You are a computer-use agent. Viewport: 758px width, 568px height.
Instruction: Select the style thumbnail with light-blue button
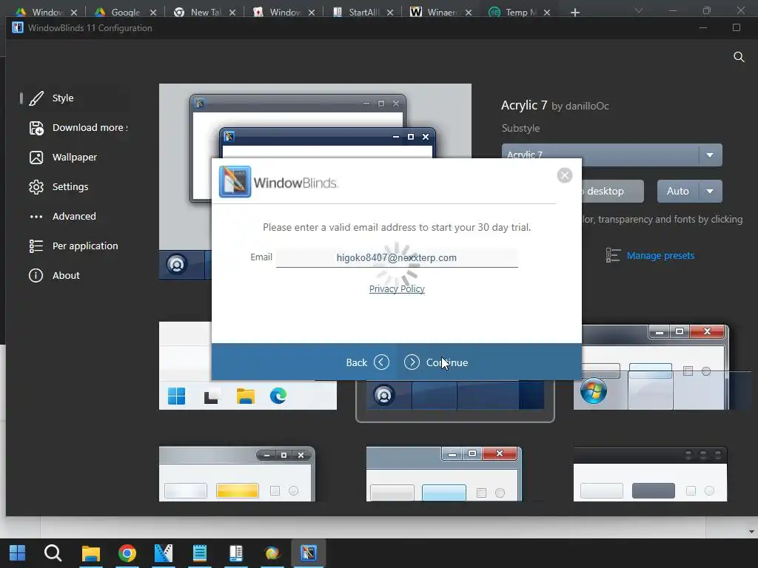[444, 474]
